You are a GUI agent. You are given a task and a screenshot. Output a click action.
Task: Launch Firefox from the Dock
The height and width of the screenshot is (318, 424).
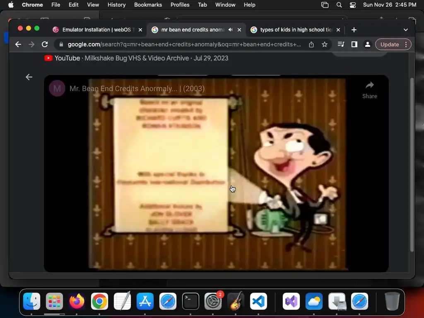(77, 301)
